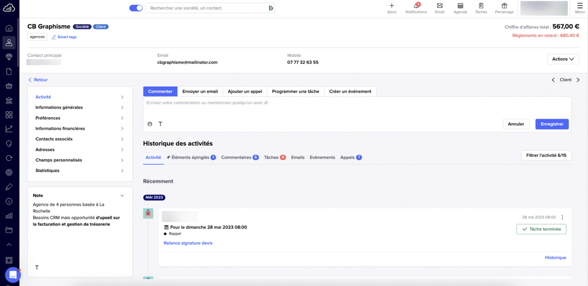Click the search société or contact field

point(206,8)
